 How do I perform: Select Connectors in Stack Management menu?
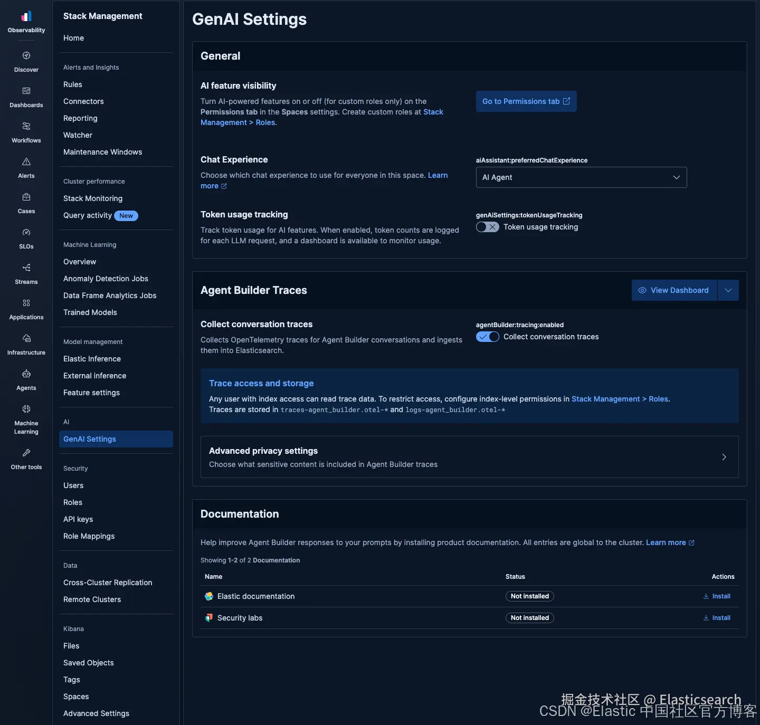point(83,101)
